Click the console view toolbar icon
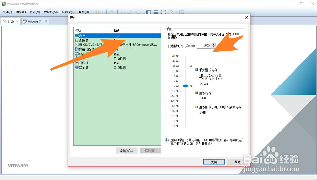Screen dimensions: 317x180 pos(181,12)
